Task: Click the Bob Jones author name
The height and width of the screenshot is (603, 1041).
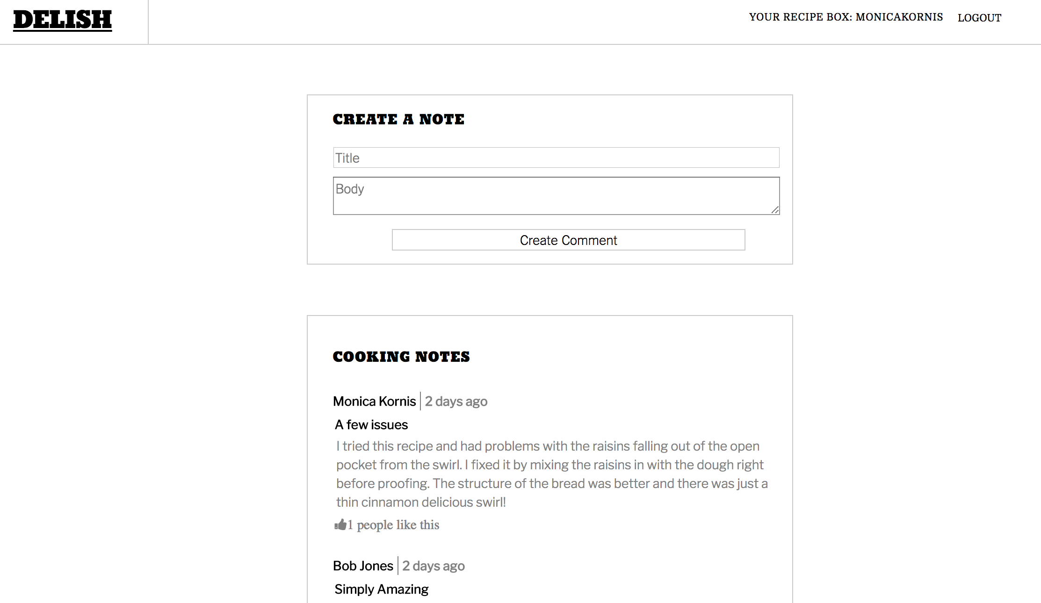Action: coord(363,566)
